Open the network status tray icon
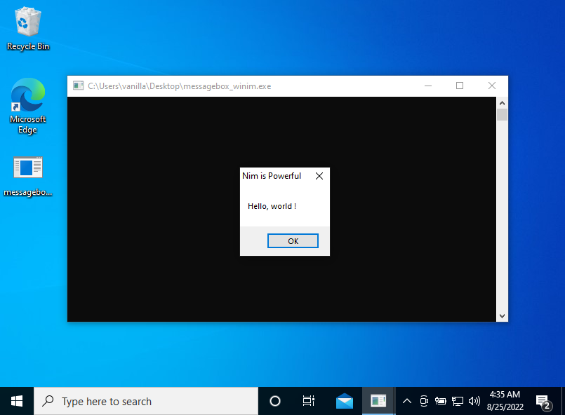 click(458, 401)
